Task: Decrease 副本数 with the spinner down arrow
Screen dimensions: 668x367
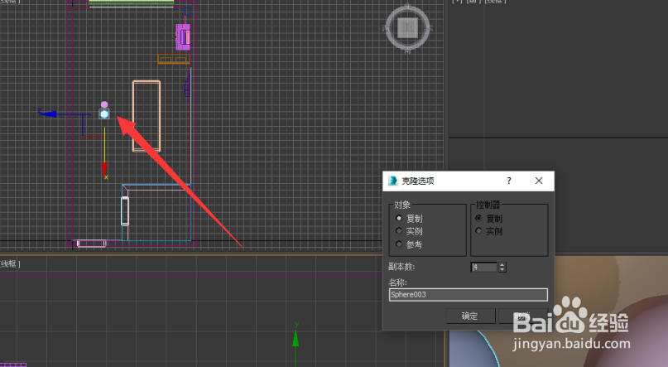Action: tap(502, 269)
